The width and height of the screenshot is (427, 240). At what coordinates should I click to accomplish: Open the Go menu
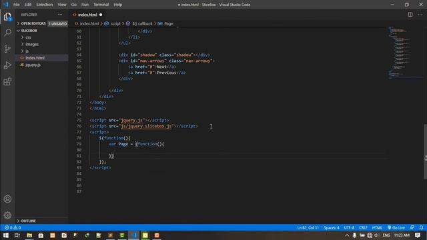(x=74, y=5)
